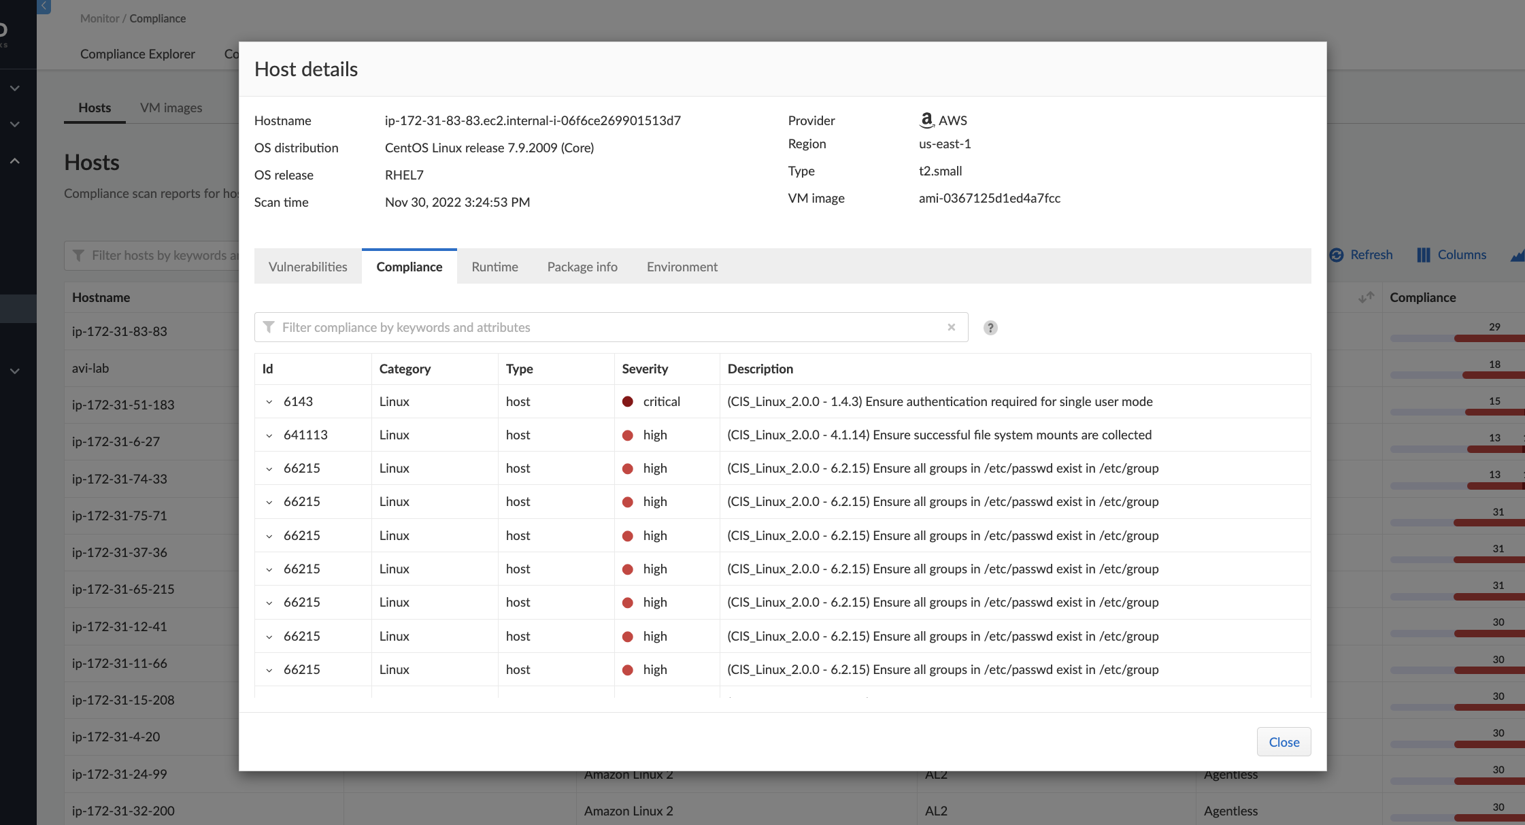1525x825 pixels.
Task: Sort by the Category column header
Action: (405, 369)
